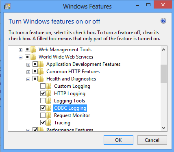Tick the Request Monitor checkbox
This screenshot has width=174, height=152.
[43, 115]
